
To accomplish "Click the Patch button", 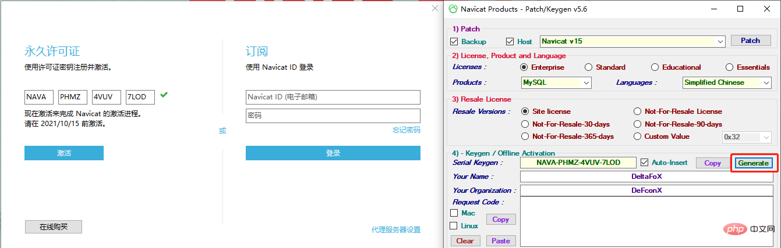I will tap(750, 41).
